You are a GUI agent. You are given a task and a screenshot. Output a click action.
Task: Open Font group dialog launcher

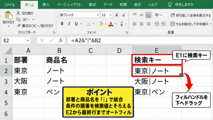[126, 32]
